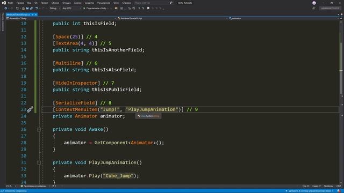Click the Attach to Unity run button

(96, 9)
